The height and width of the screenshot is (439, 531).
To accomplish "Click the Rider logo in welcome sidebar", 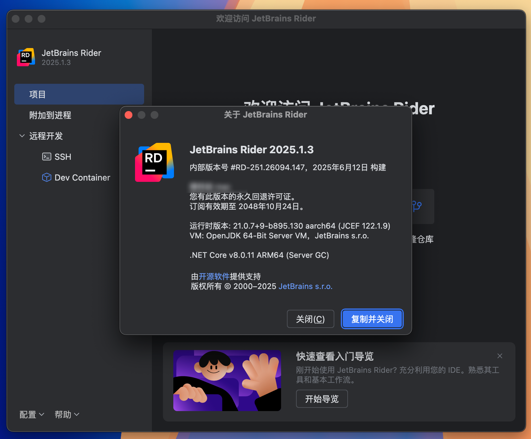I will [26, 57].
